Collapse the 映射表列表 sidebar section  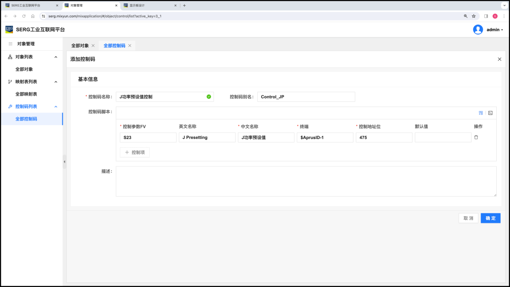point(56,82)
